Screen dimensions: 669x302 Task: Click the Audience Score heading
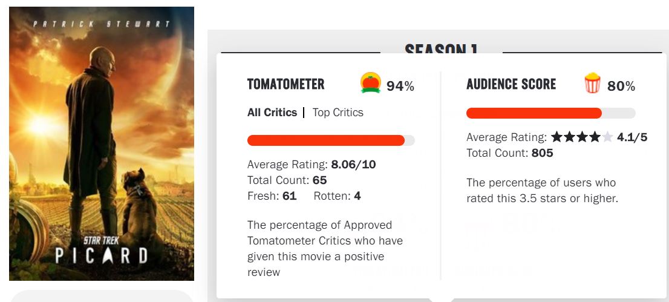click(x=511, y=84)
